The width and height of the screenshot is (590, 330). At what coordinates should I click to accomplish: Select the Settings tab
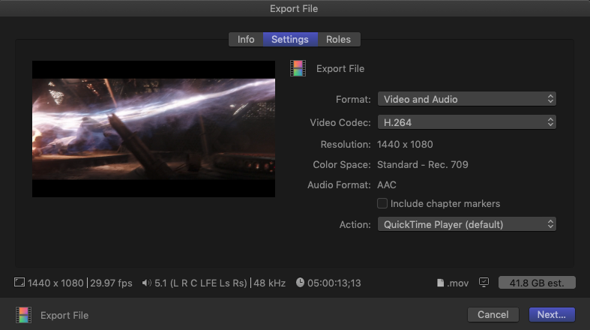point(290,39)
